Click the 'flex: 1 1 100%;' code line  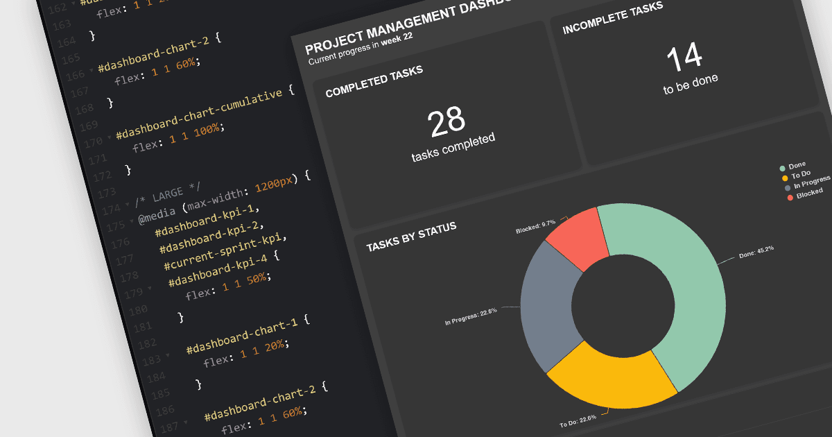pos(180,138)
